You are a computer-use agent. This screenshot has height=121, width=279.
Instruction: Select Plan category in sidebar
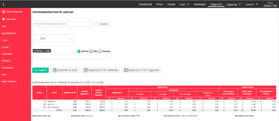[4, 75]
